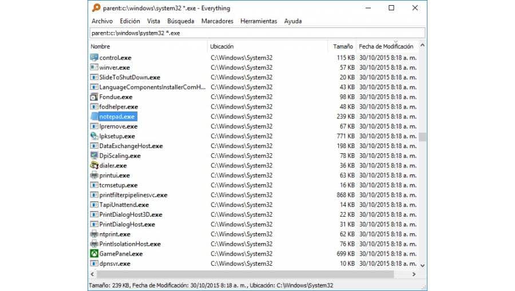Click the horizontal scrollbar right arrow

pyautogui.click(x=414, y=274)
